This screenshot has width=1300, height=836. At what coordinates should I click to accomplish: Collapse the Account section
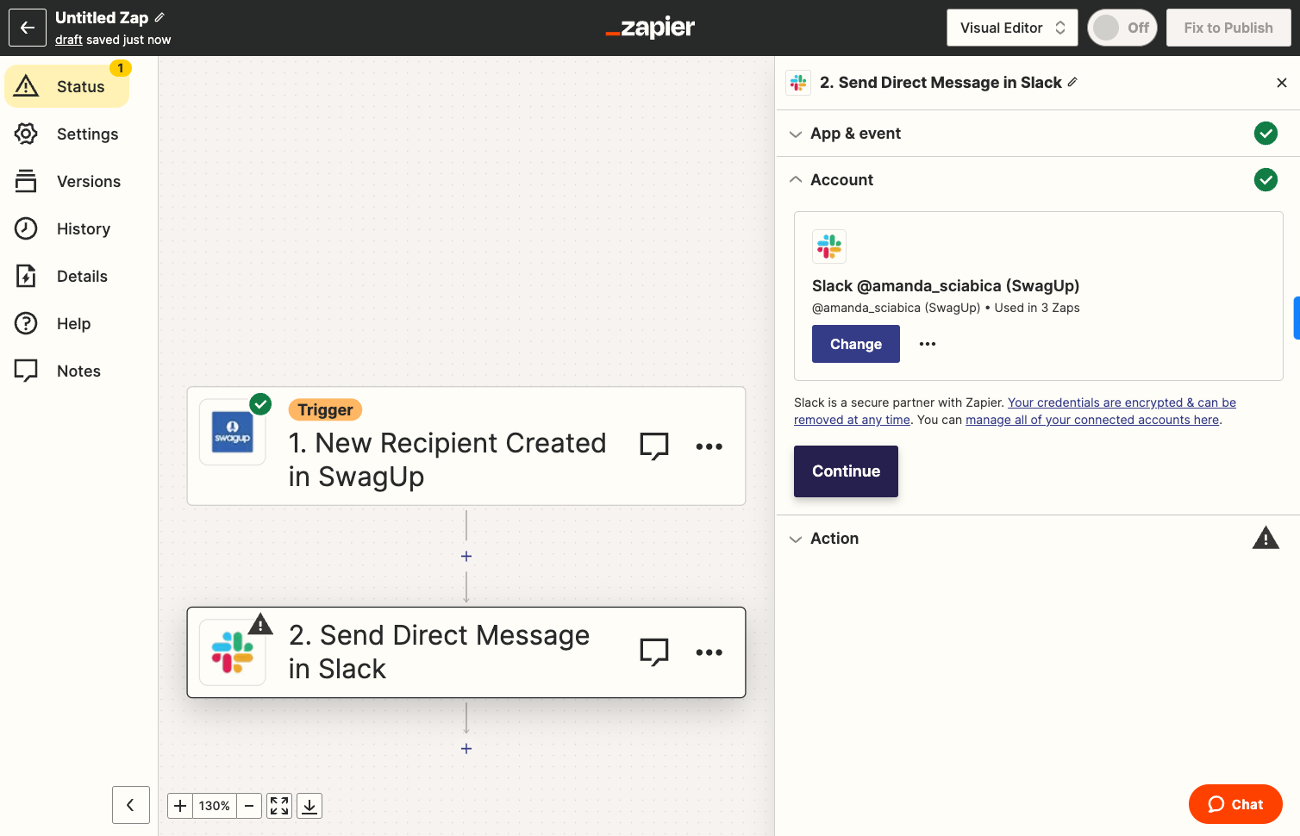pos(1038,180)
